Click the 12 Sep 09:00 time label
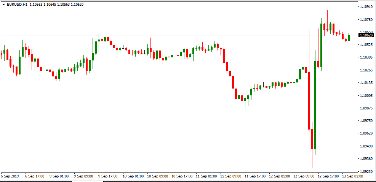Viewport: 376px width, 182px height. pyautogui.click(x=304, y=176)
